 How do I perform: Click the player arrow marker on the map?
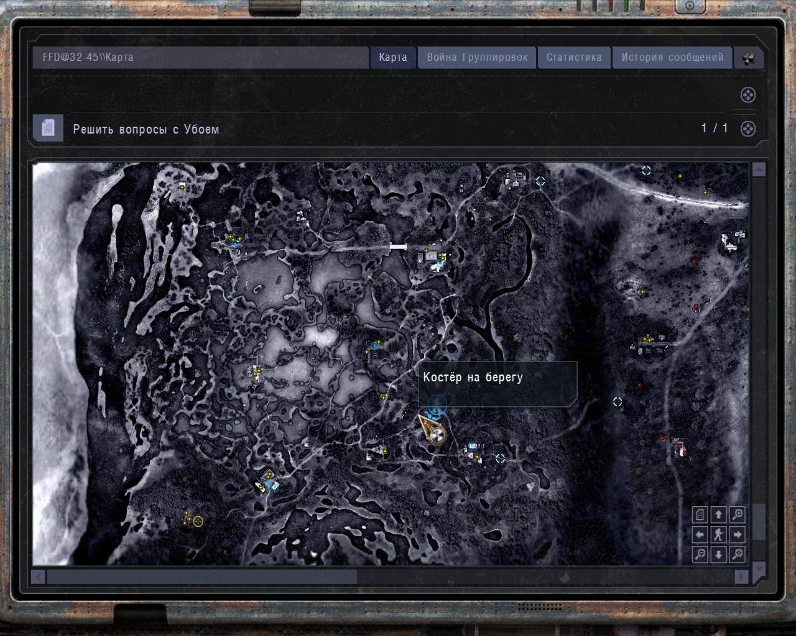click(x=433, y=430)
